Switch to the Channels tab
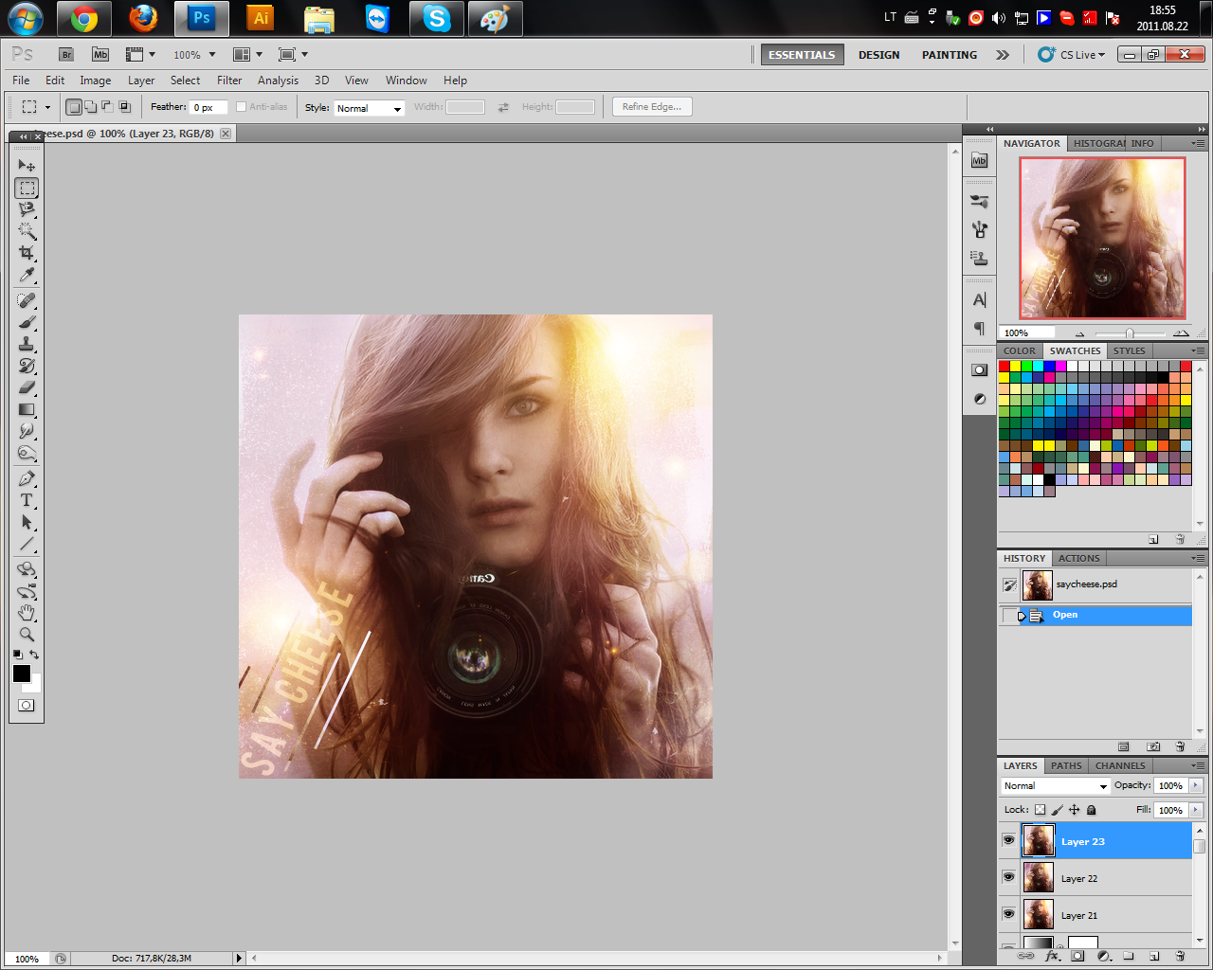Viewport: 1213px width, 970px height. [1120, 765]
